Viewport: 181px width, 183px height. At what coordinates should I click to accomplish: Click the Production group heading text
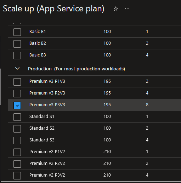click(x=77, y=69)
